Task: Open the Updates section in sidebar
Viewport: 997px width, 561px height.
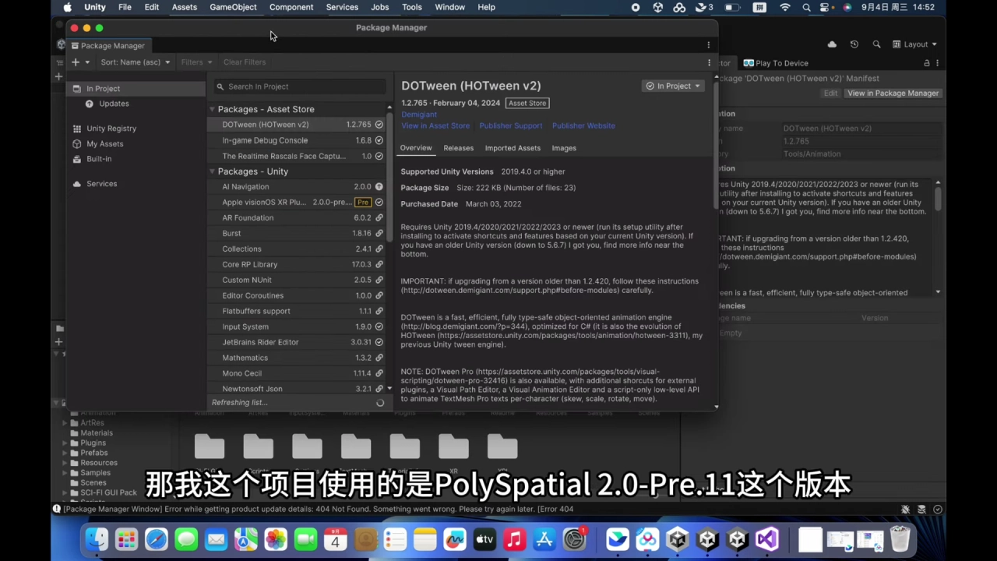Action: click(x=114, y=104)
